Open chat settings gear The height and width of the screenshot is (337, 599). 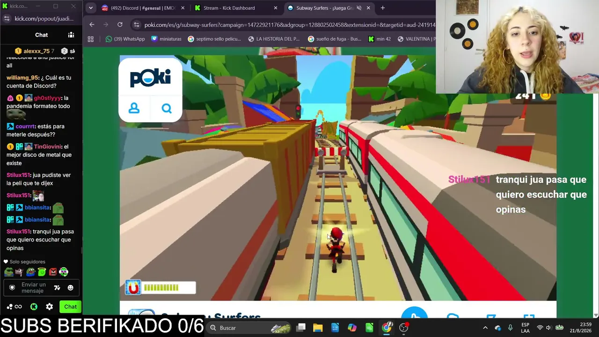[49, 307]
